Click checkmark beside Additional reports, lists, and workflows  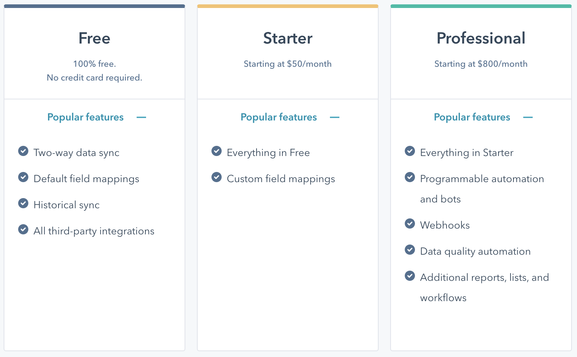click(410, 276)
